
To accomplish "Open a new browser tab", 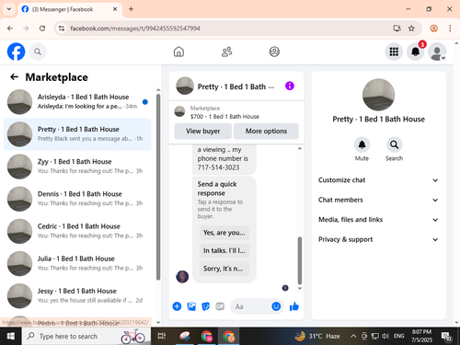I will 131,9.
